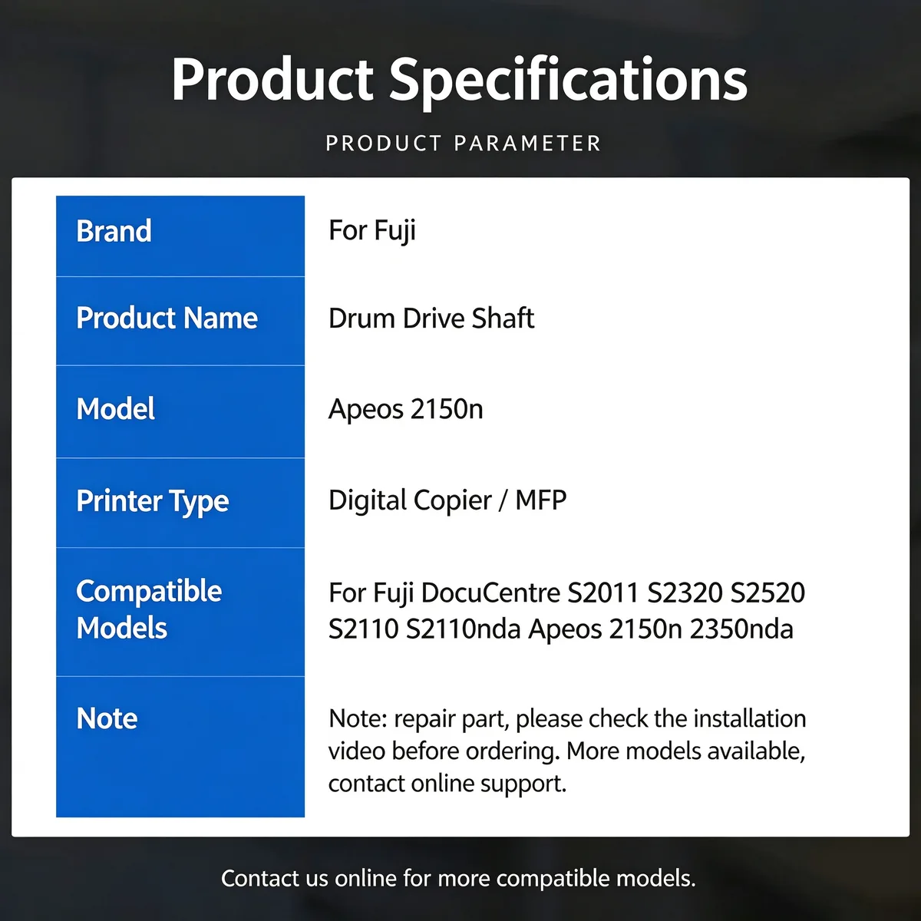This screenshot has width=921, height=921.
Task: Select the 'Note: repair part, please check' line
Action: 567,719
